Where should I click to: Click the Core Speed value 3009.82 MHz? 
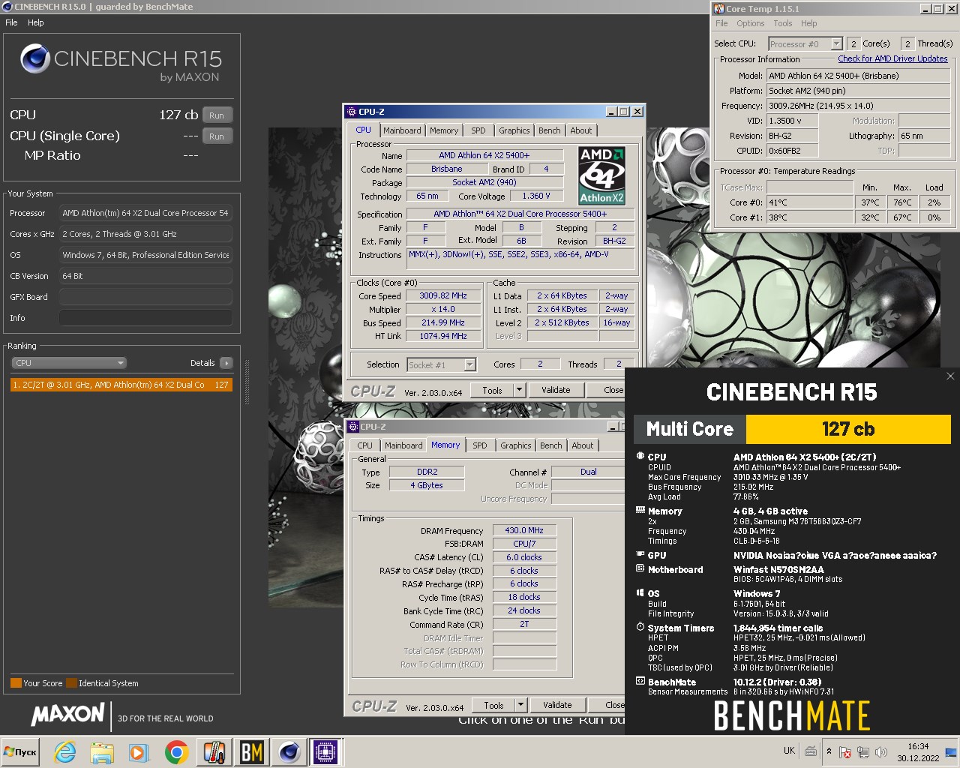[443, 295]
